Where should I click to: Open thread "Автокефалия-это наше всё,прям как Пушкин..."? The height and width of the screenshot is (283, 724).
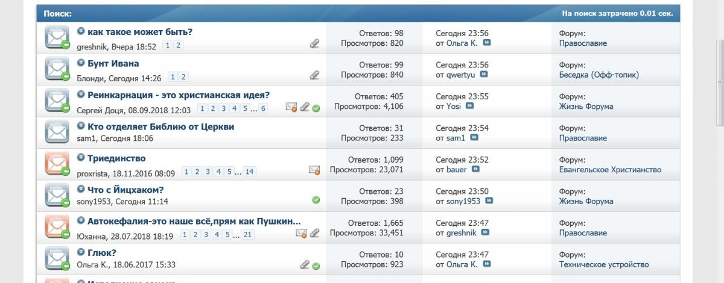click(x=194, y=221)
